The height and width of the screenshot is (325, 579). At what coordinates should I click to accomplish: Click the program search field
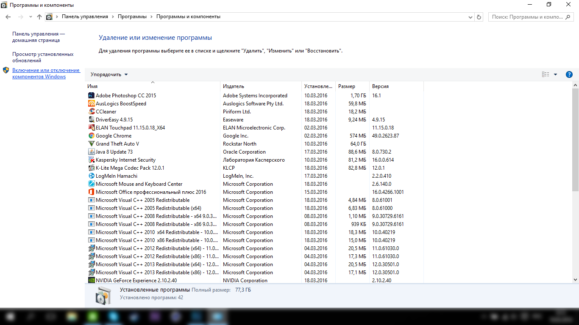532,17
